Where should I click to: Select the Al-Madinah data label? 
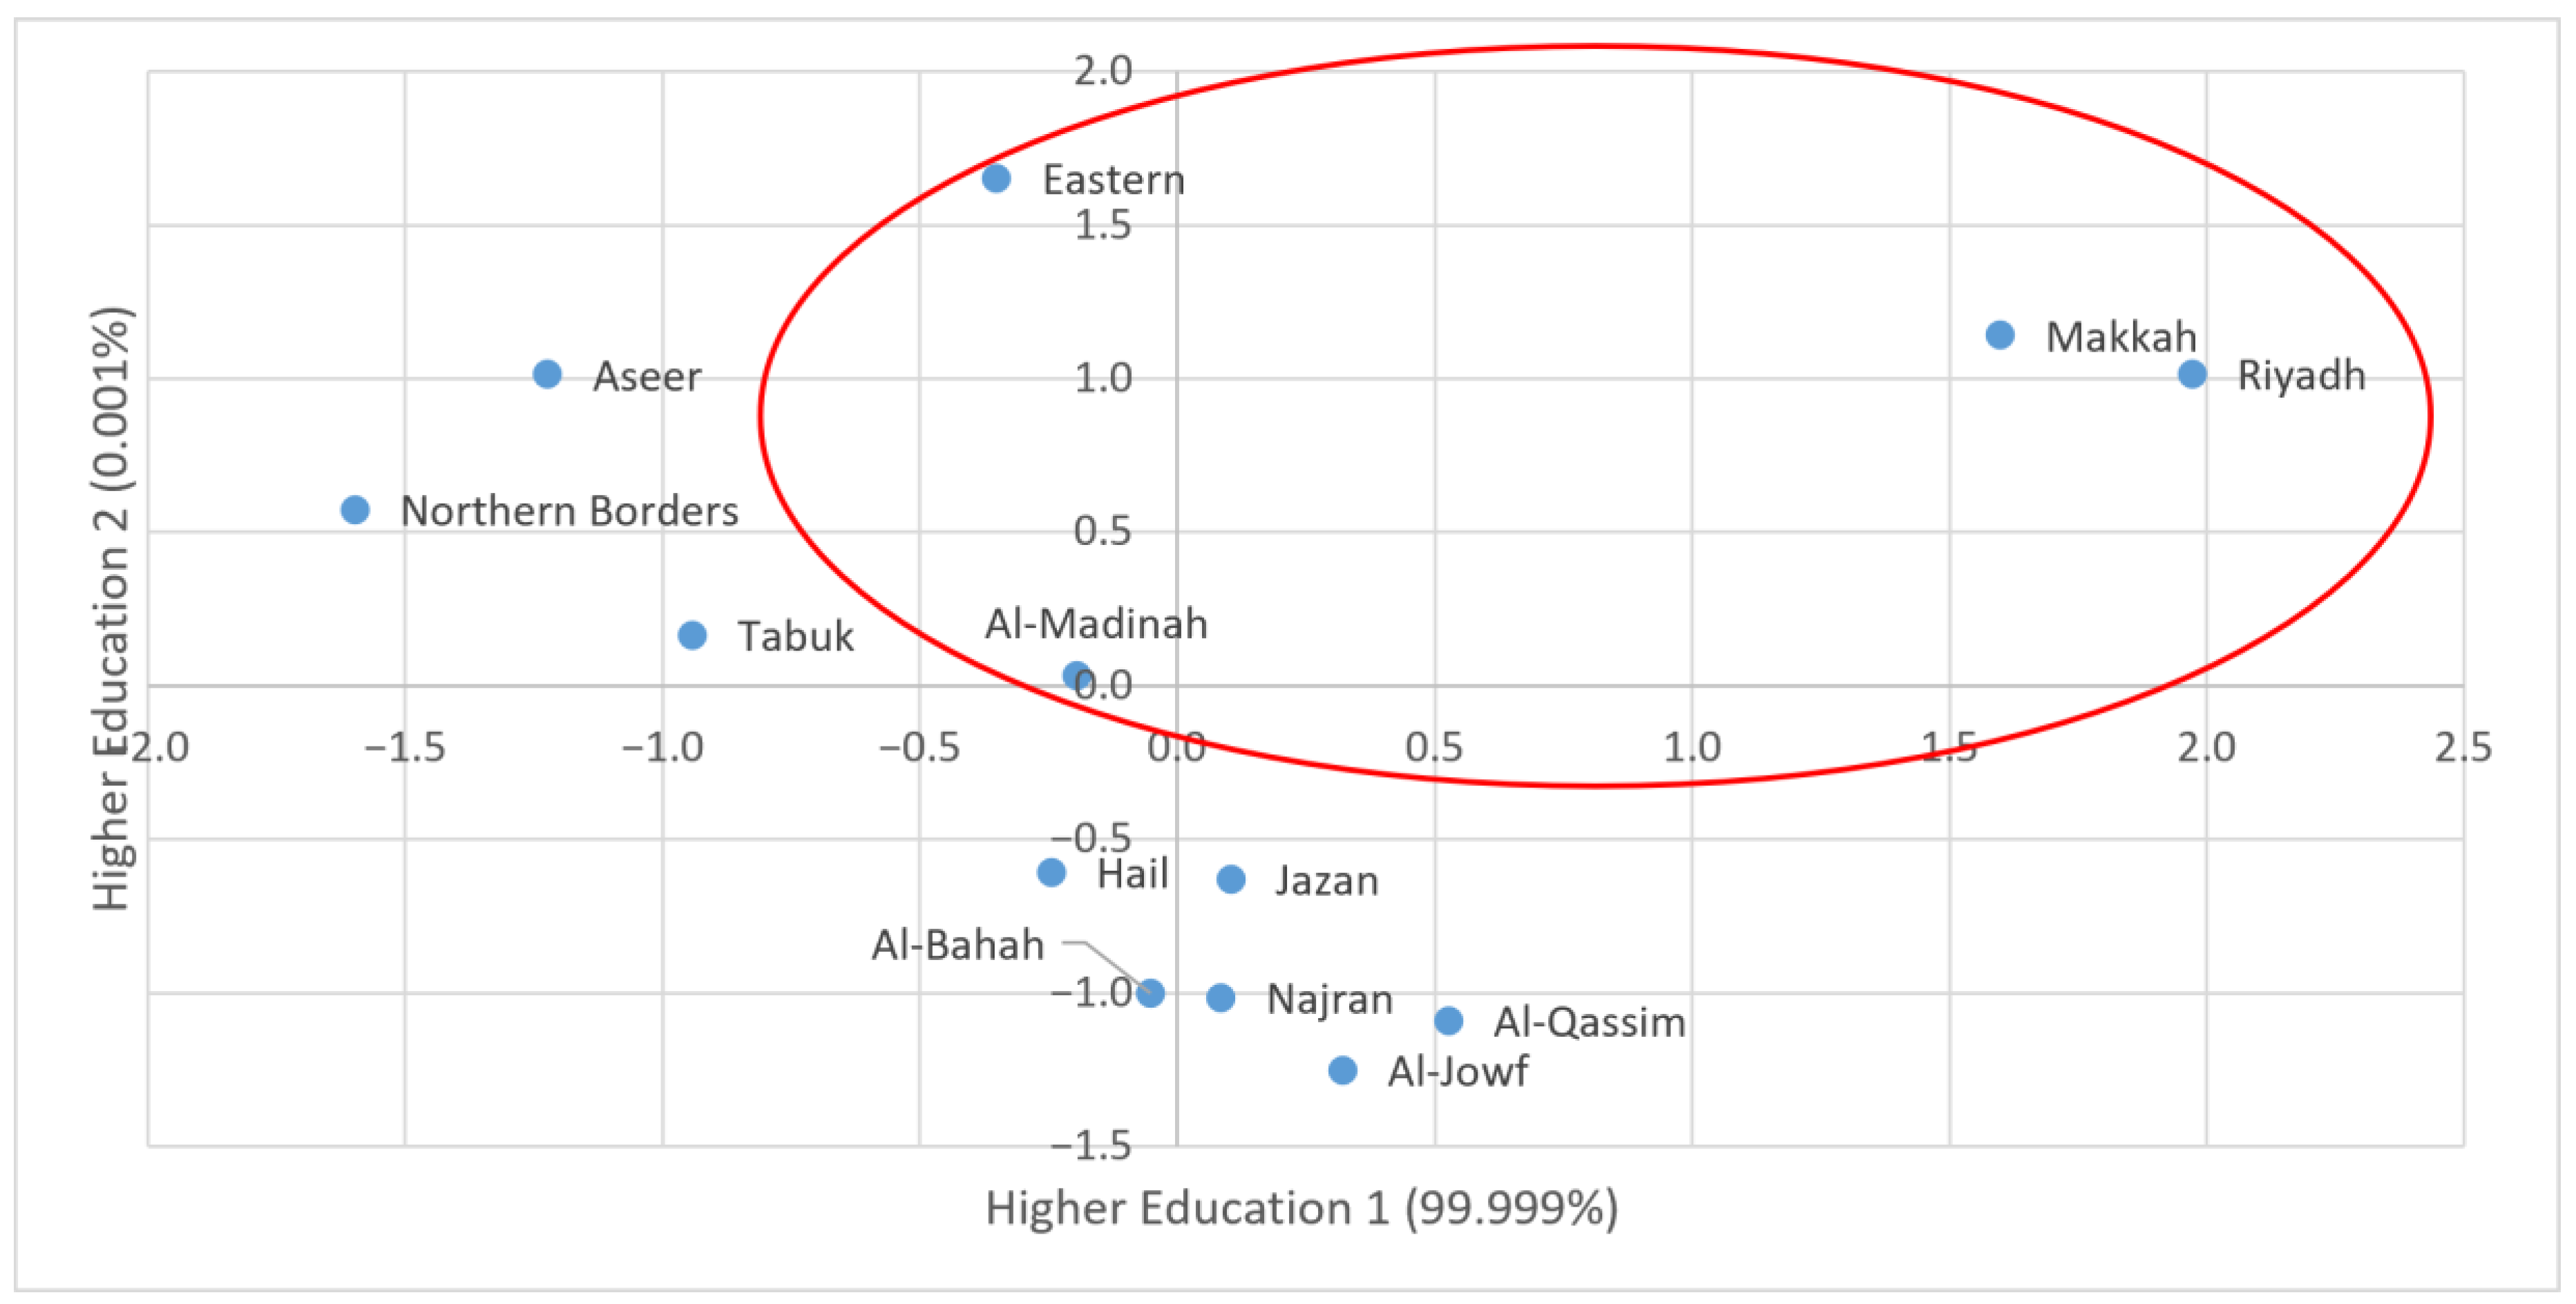1096,624
